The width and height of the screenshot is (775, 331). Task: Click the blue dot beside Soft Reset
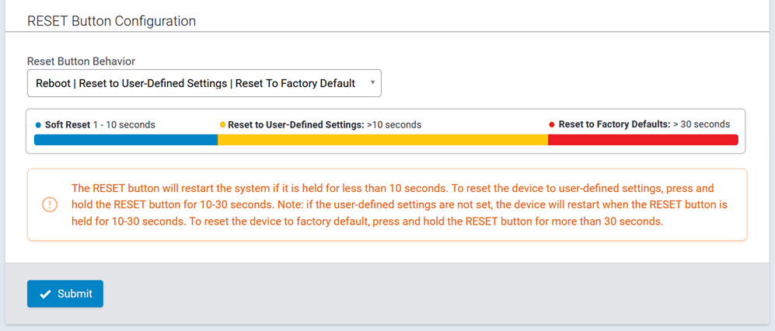pos(38,124)
